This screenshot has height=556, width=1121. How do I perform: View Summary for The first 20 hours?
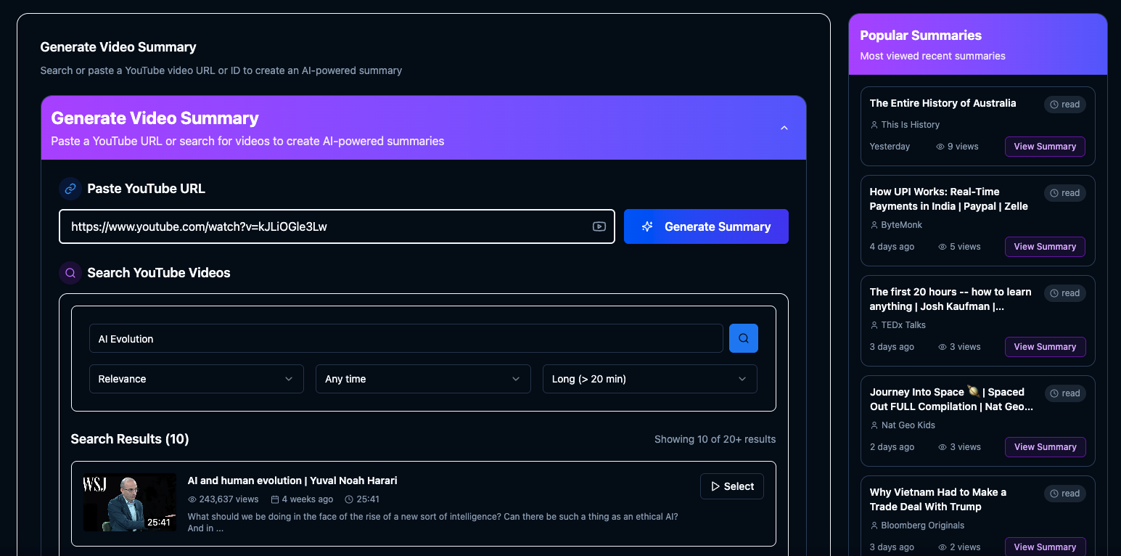point(1045,347)
